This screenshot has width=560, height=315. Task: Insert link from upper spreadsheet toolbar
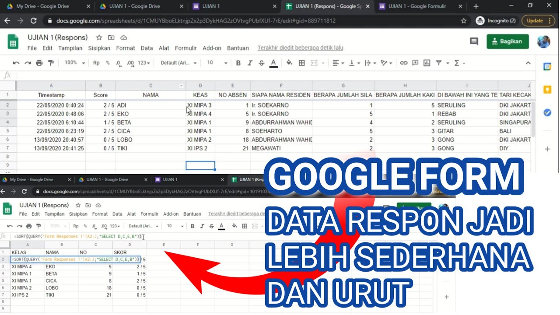(404, 63)
